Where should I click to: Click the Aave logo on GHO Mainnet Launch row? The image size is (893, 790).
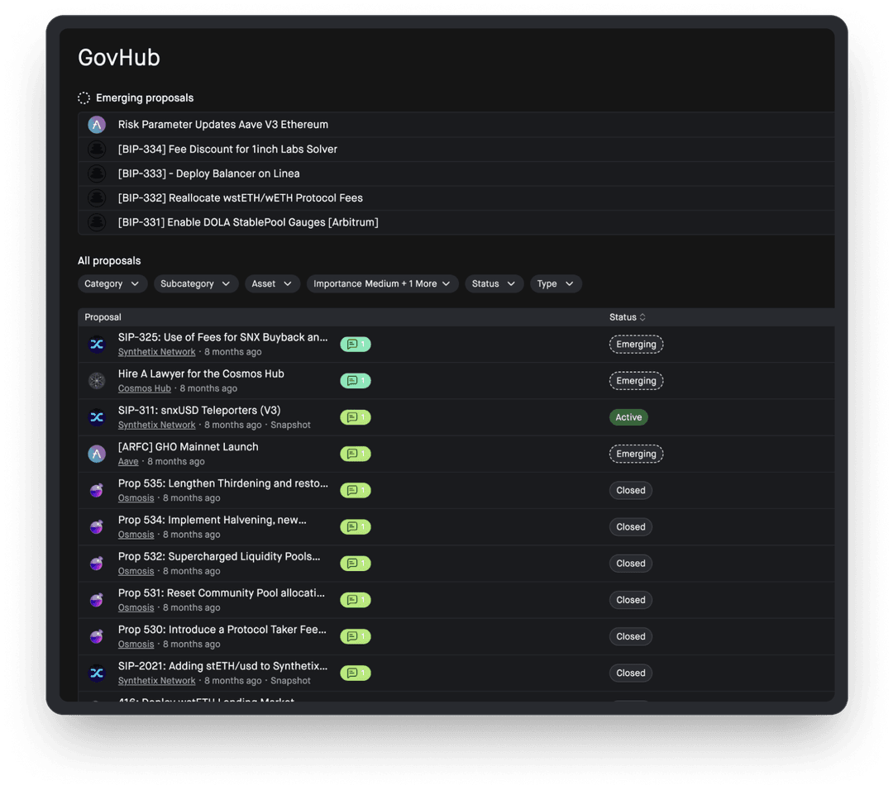pos(97,453)
